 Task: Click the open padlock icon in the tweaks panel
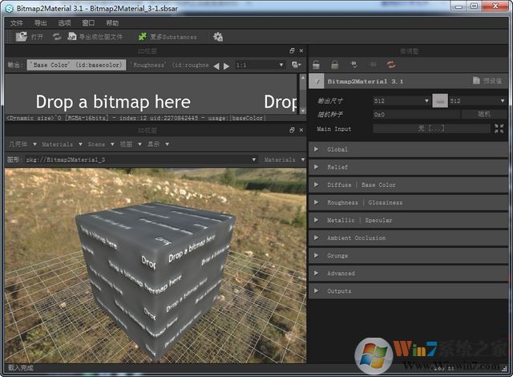(317, 64)
